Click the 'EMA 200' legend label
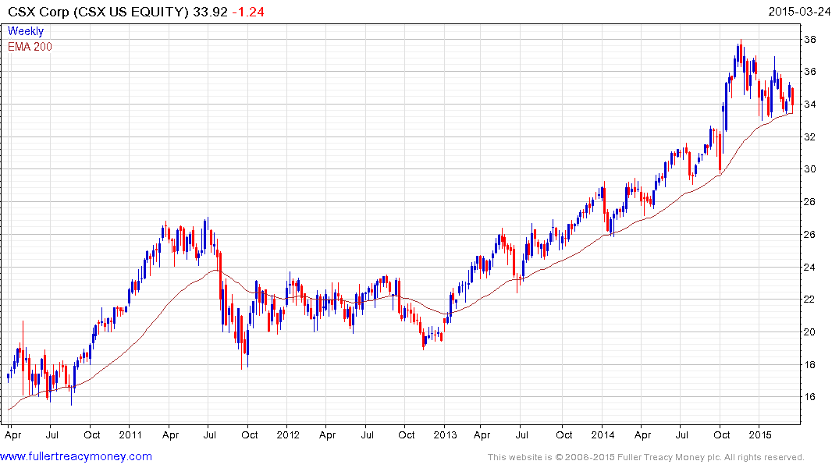Image resolution: width=839 pixels, height=468 pixels. point(30,47)
